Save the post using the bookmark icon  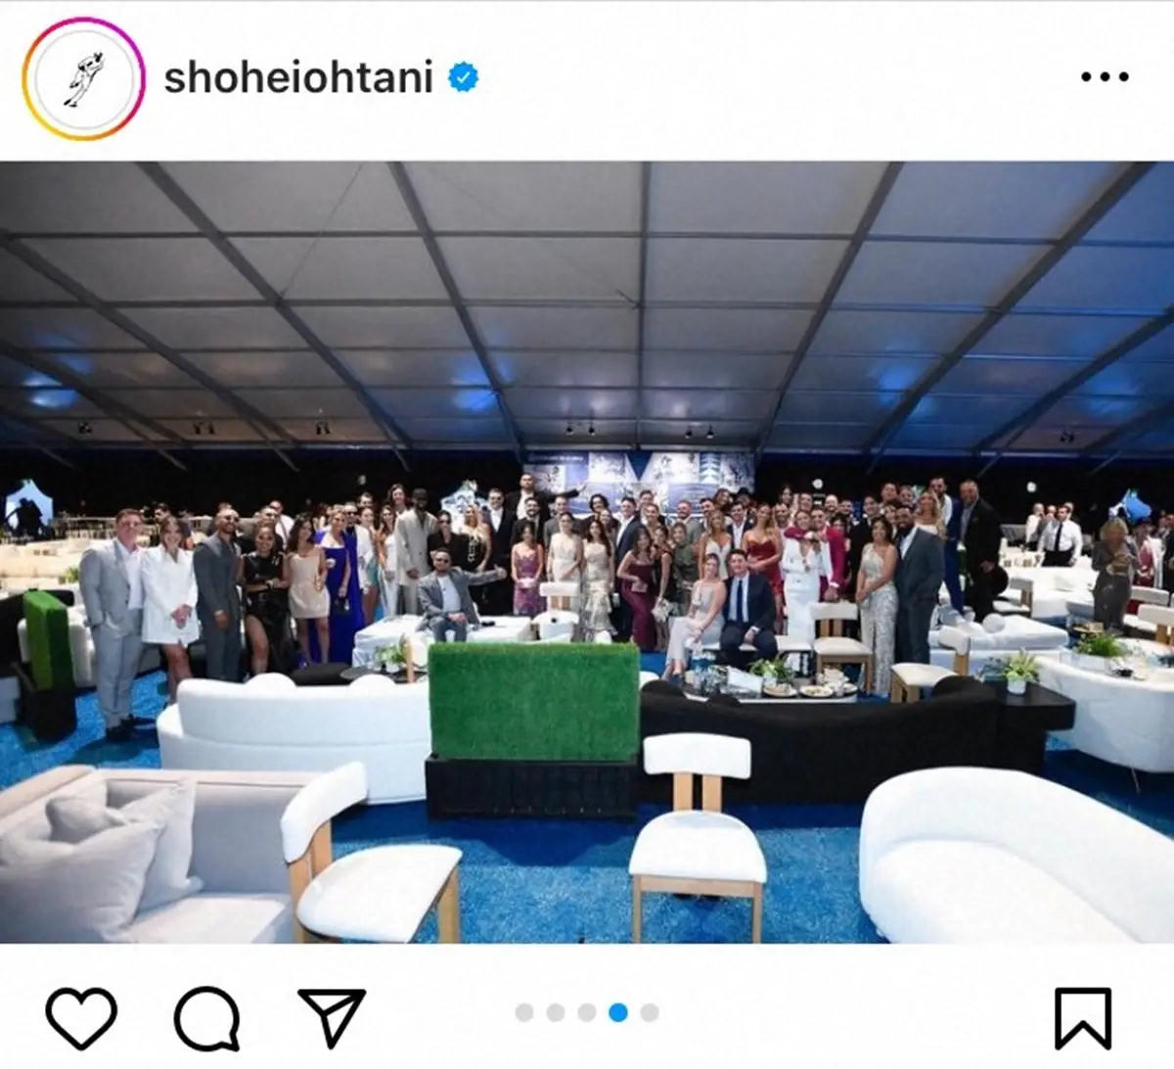(x=1083, y=1018)
